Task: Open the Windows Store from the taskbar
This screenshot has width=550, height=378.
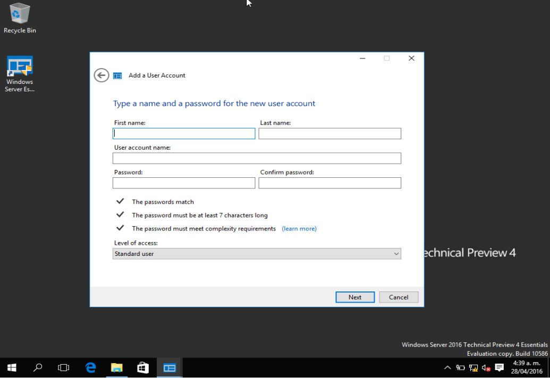Action: coord(142,367)
